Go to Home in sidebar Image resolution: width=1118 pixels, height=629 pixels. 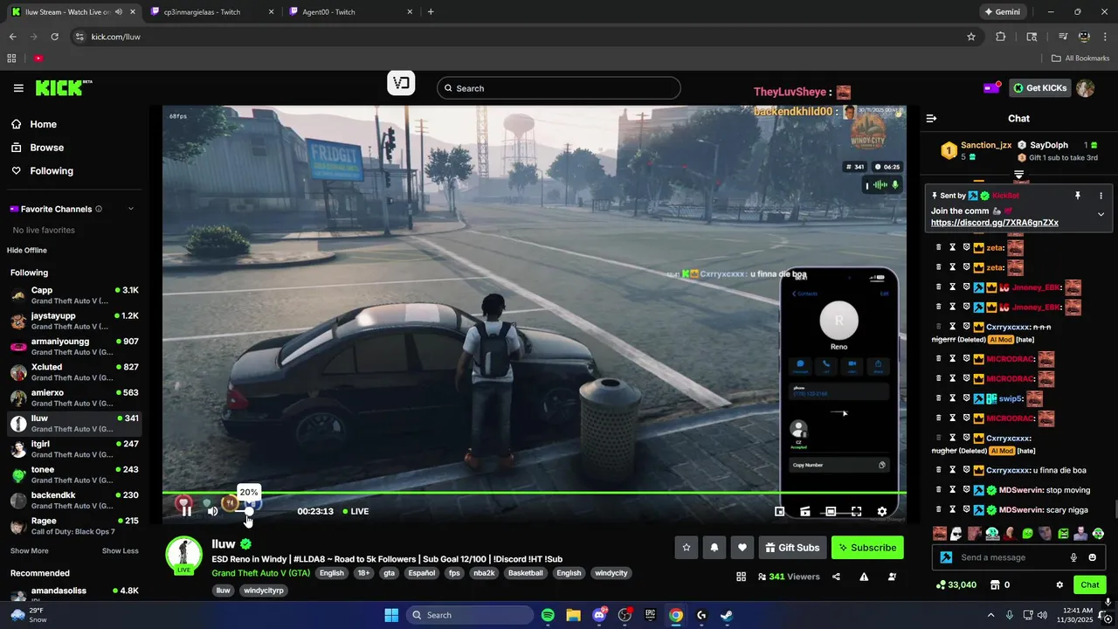tap(35, 124)
